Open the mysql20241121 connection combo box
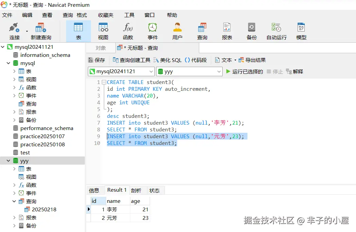This screenshot has height=232, width=356. coord(121,71)
